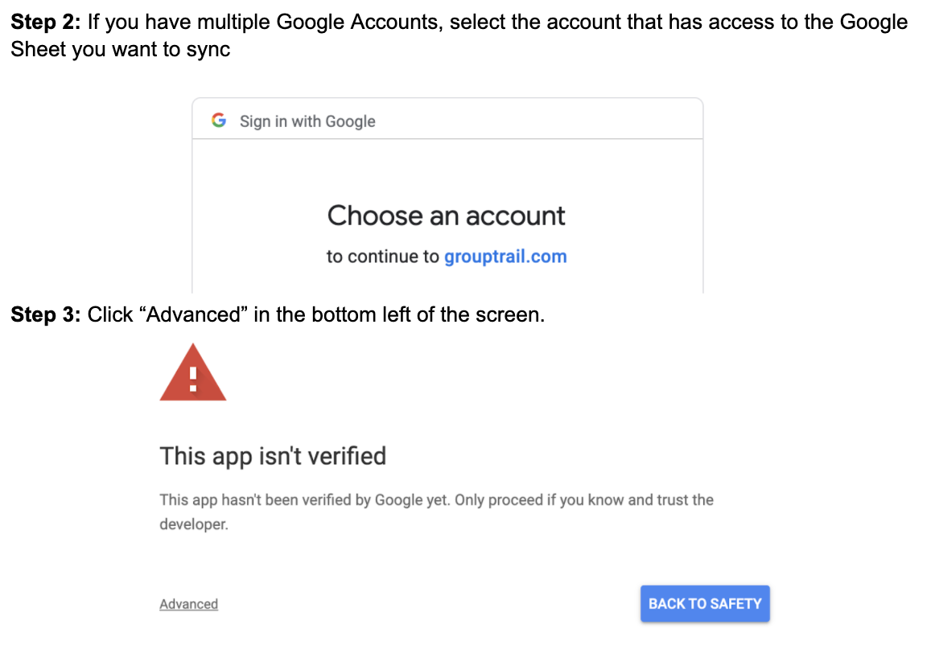Open the grouptrail.com link
The width and height of the screenshot is (935, 653).
tap(505, 257)
